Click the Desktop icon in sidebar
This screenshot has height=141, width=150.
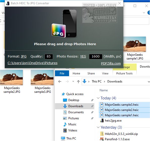pos(65,100)
